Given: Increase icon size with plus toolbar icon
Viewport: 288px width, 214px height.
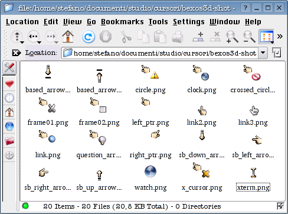Looking at the screenshot, I should click(x=198, y=37).
